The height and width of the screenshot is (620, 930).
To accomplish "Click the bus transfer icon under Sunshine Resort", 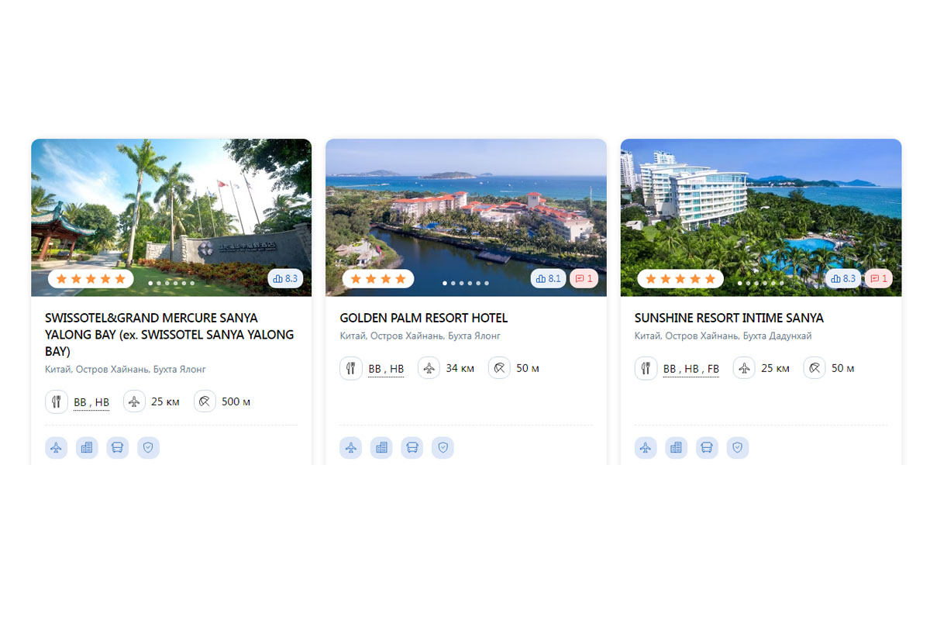I will point(707,448).
